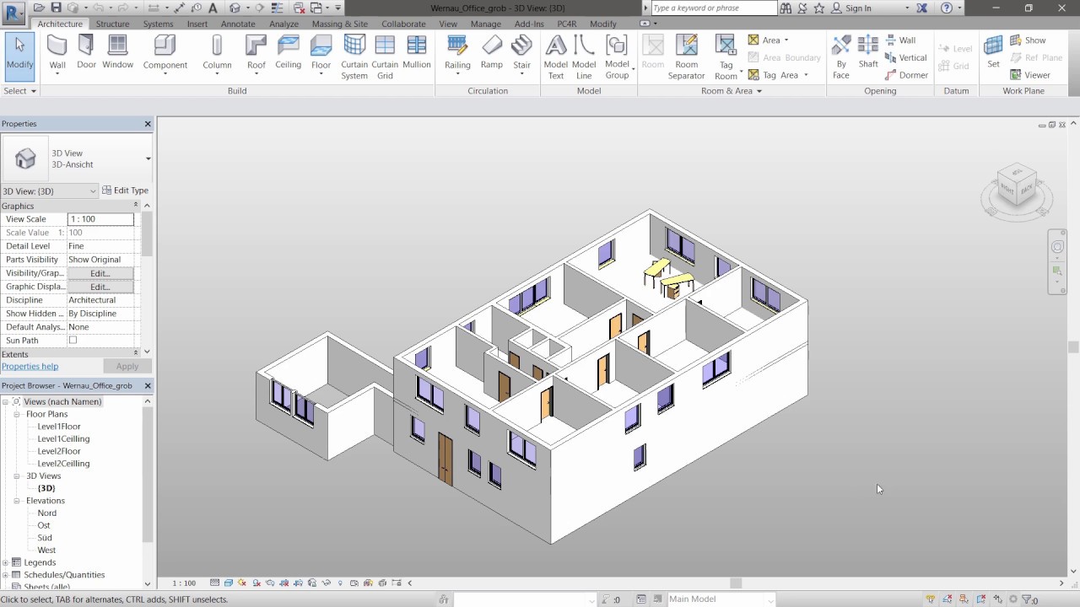The width and height of the screenshot is (1080, 607).
Task: Click Edit for Visibility/Graphics overrides
Action: coord(100,273)
